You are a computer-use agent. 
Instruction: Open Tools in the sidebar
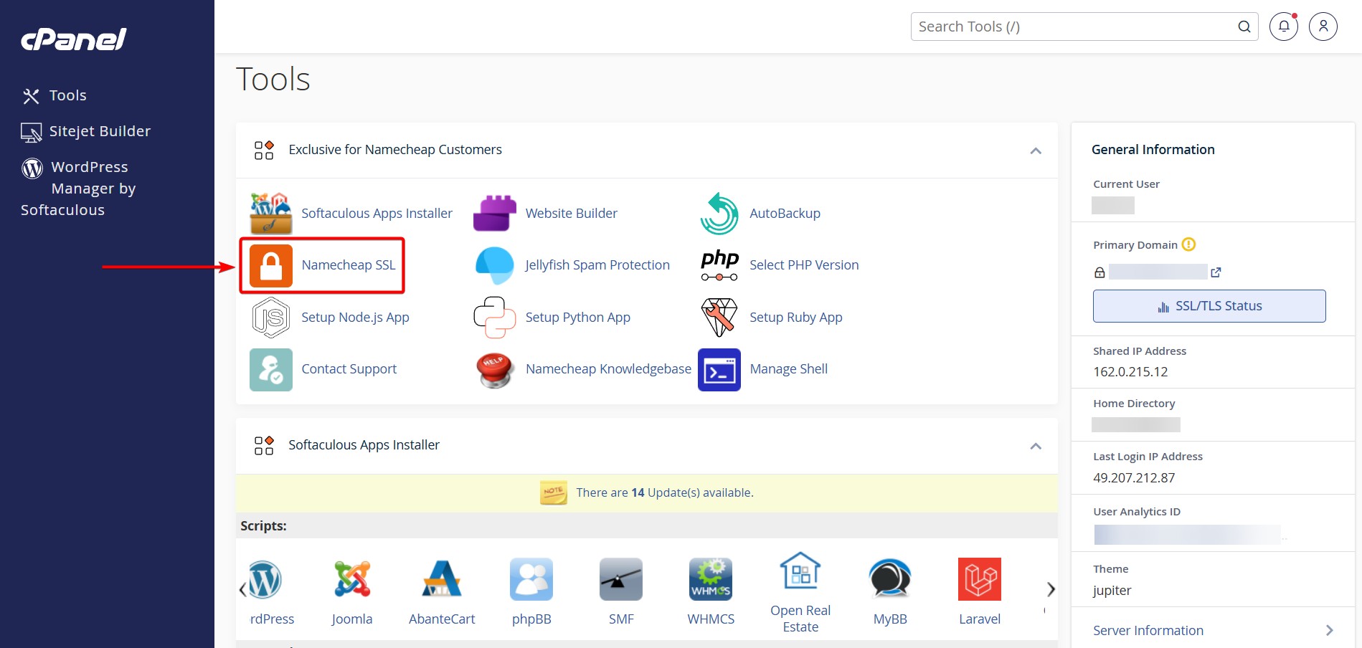pos(55,95)
